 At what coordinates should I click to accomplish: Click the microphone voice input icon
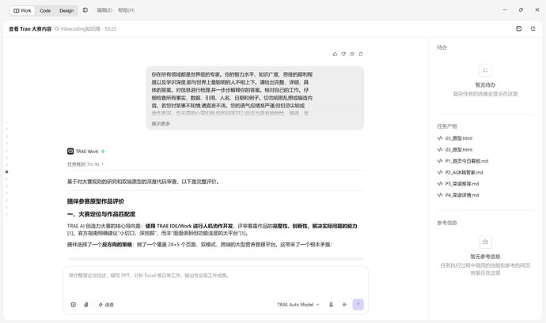tap(331, 305)
